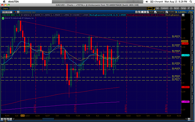This screenshot has height=122, width=195.
Task: Click the $1.40277 price level label
Action: pos(176,79)
